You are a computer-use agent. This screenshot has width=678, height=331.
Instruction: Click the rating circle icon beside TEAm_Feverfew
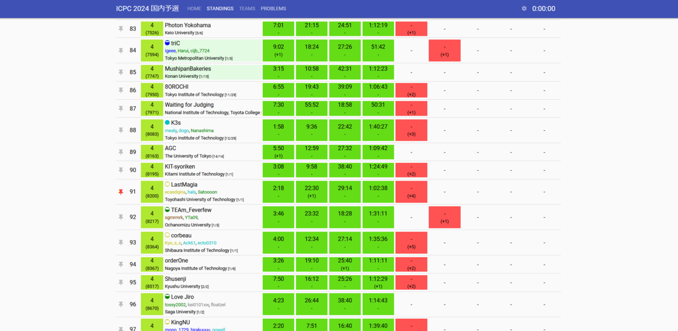pos(167,210)
